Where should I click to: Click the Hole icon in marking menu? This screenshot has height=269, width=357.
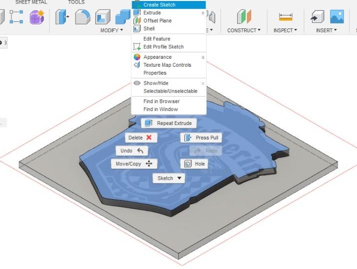pyautogui.click(x=188, y=164)
